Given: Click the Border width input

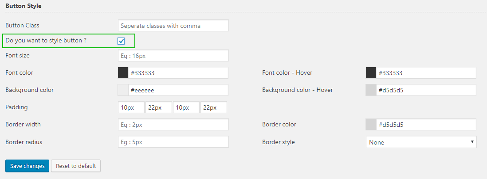Looking at the screenshot, I should (173, 125).
